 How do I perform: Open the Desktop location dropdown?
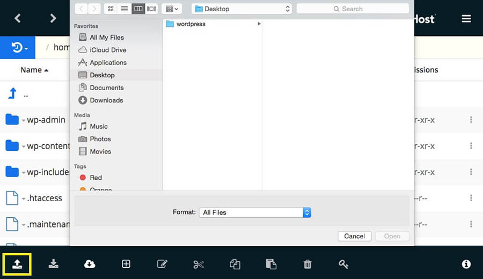click(242, 9)
